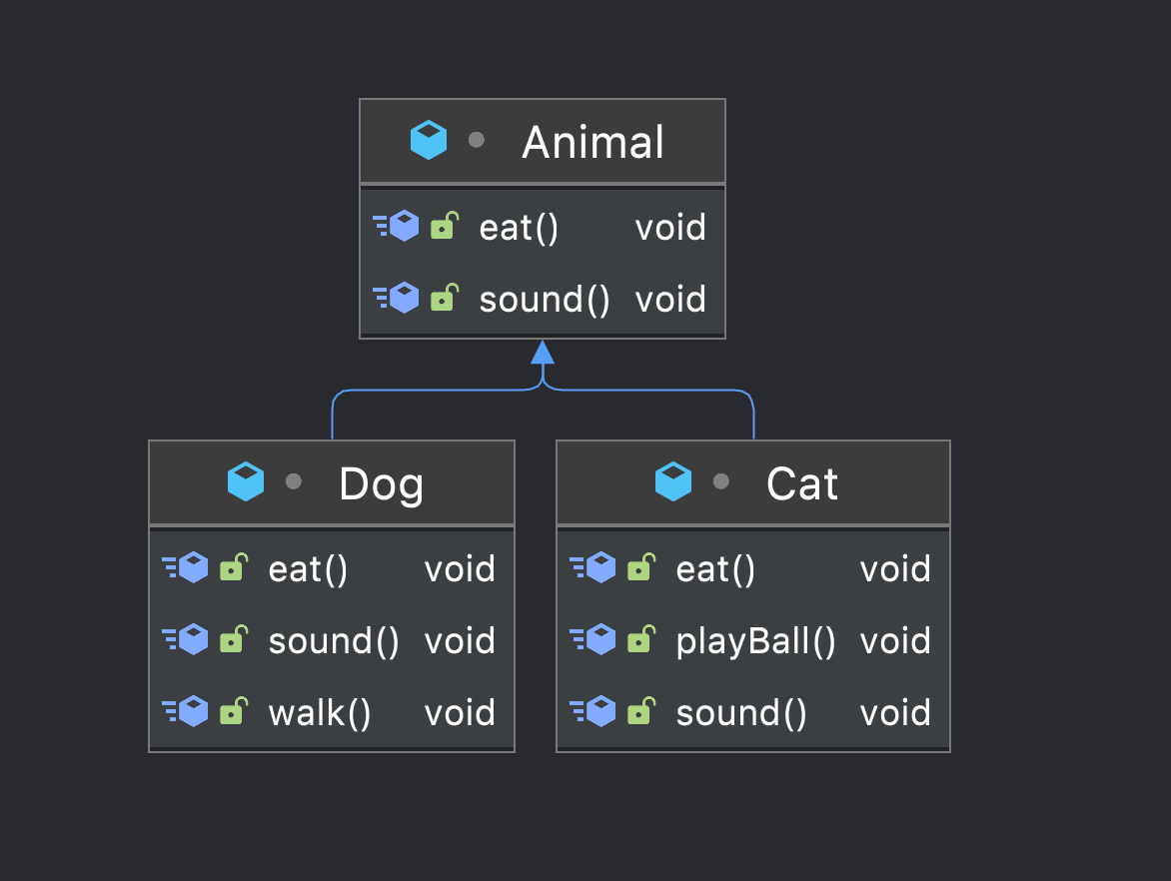Image resolution: width=1171 pixels, height=881 pixels.
Task: Click the inheritance arrowhead pointing to Animal
Action: point(543,352)
